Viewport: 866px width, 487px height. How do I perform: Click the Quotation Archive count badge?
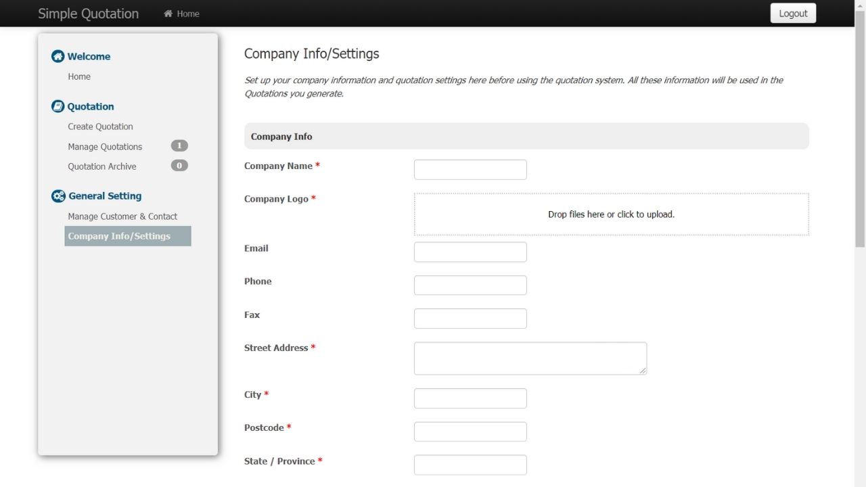179,166
